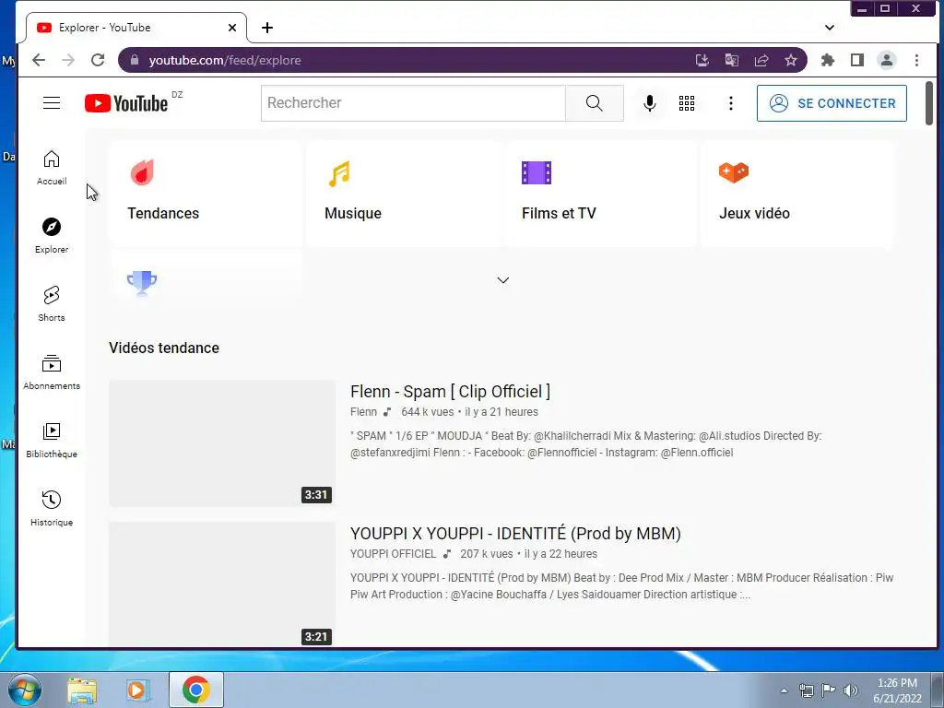Open Abonnements in the sidebar
Screen dimensions: 944x708
click(52, 372)
